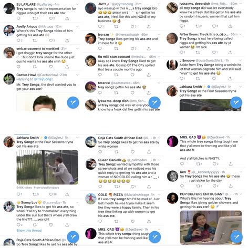Screen dimensions: 249x248
Task: Tap compose button over Cactus Howl's tweet
Action: [73, 102]
